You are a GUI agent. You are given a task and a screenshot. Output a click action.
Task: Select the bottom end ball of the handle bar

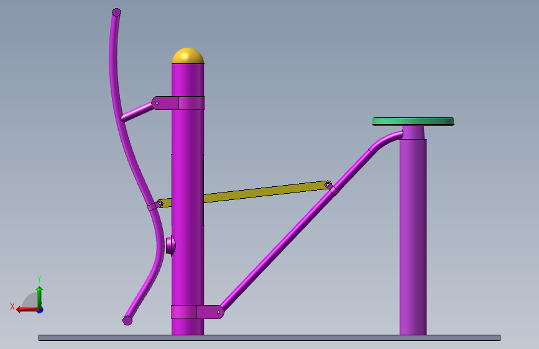coord(127,320)
